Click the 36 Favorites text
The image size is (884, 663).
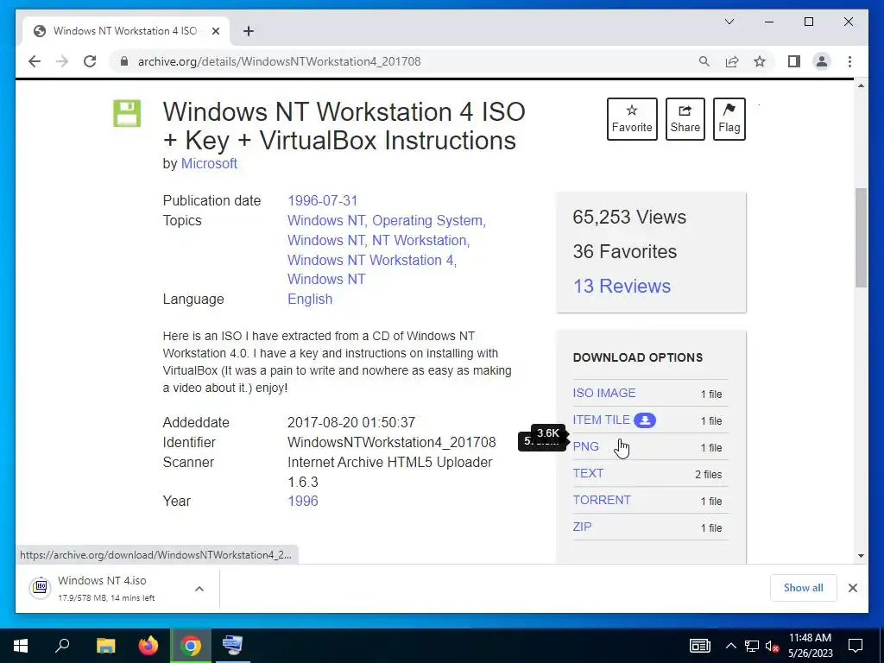(625, 251)
